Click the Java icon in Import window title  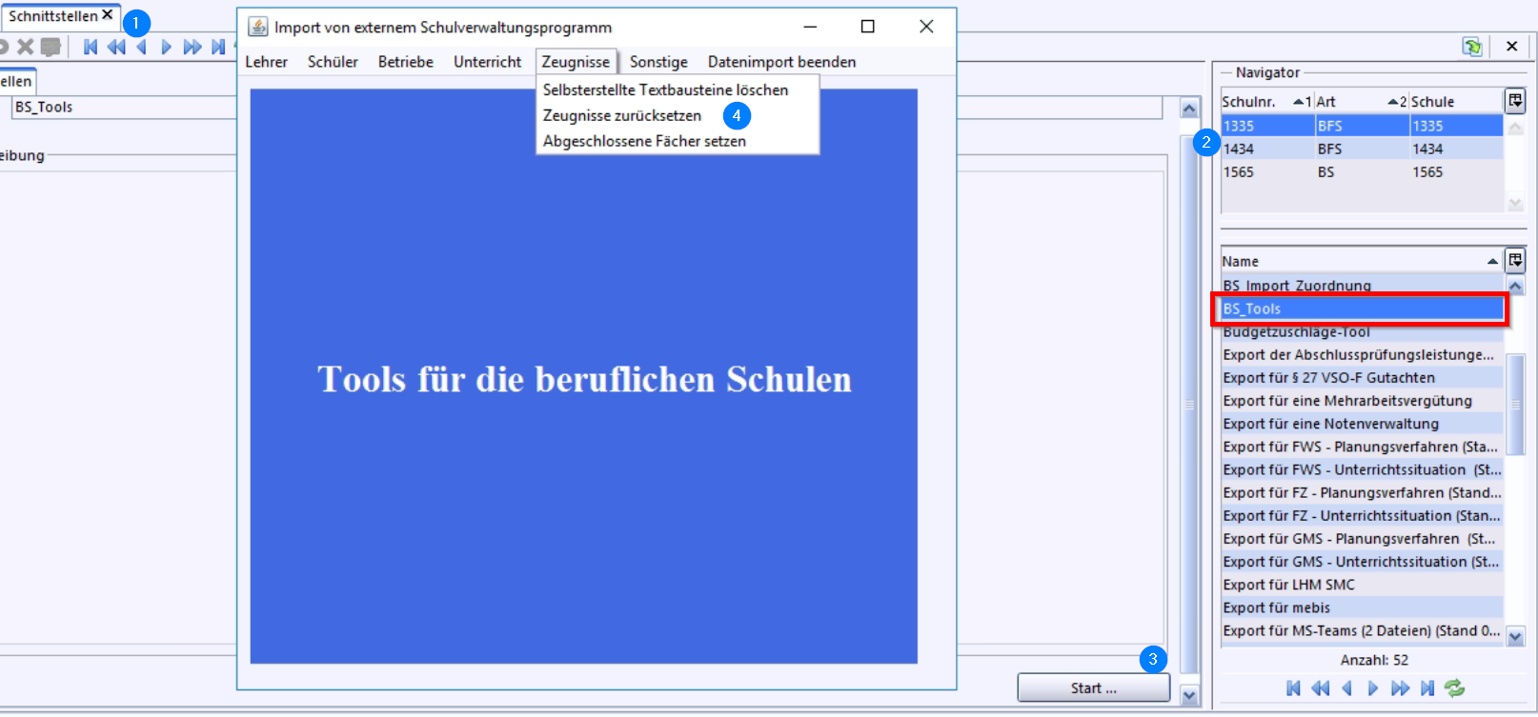pos(258,27)
